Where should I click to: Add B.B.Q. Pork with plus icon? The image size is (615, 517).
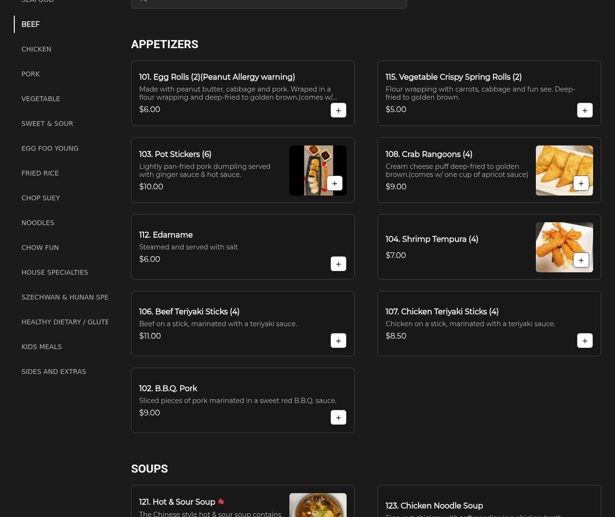click(338, 417)
